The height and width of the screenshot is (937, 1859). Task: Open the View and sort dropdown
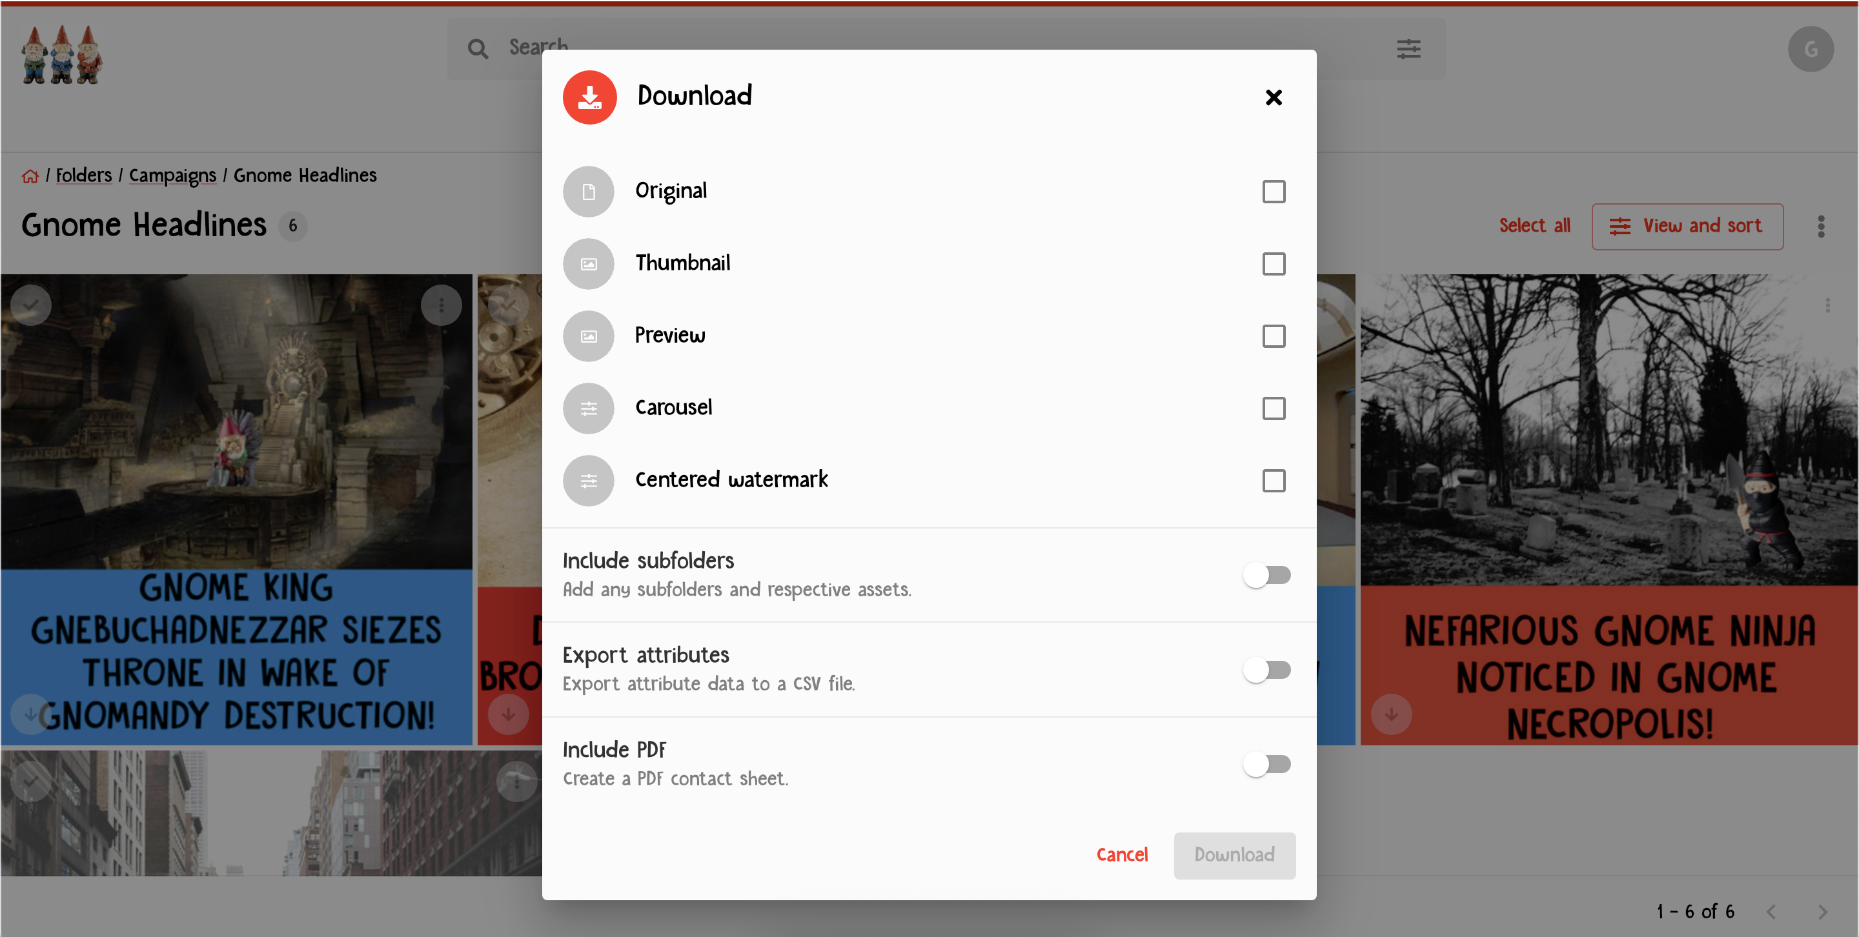1687,227
